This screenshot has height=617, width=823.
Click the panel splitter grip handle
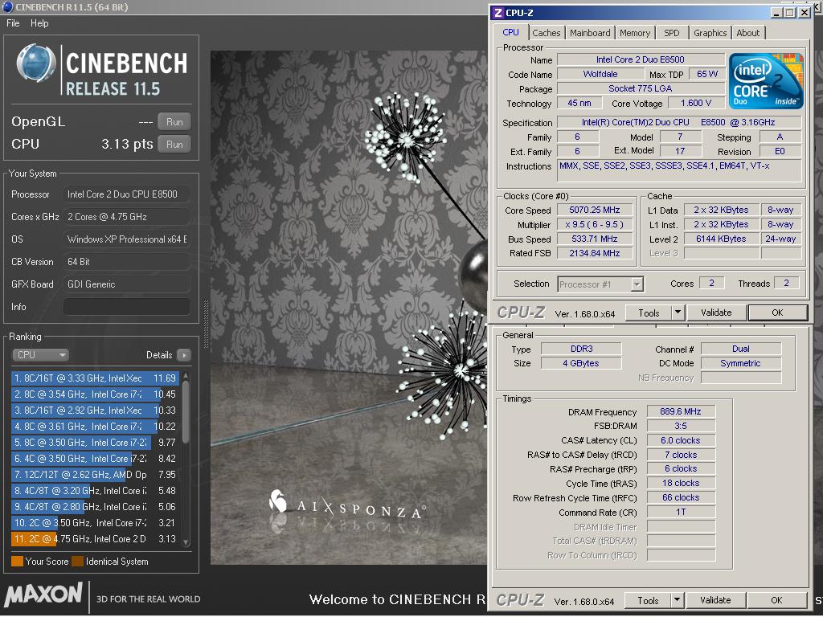[206, 325]
